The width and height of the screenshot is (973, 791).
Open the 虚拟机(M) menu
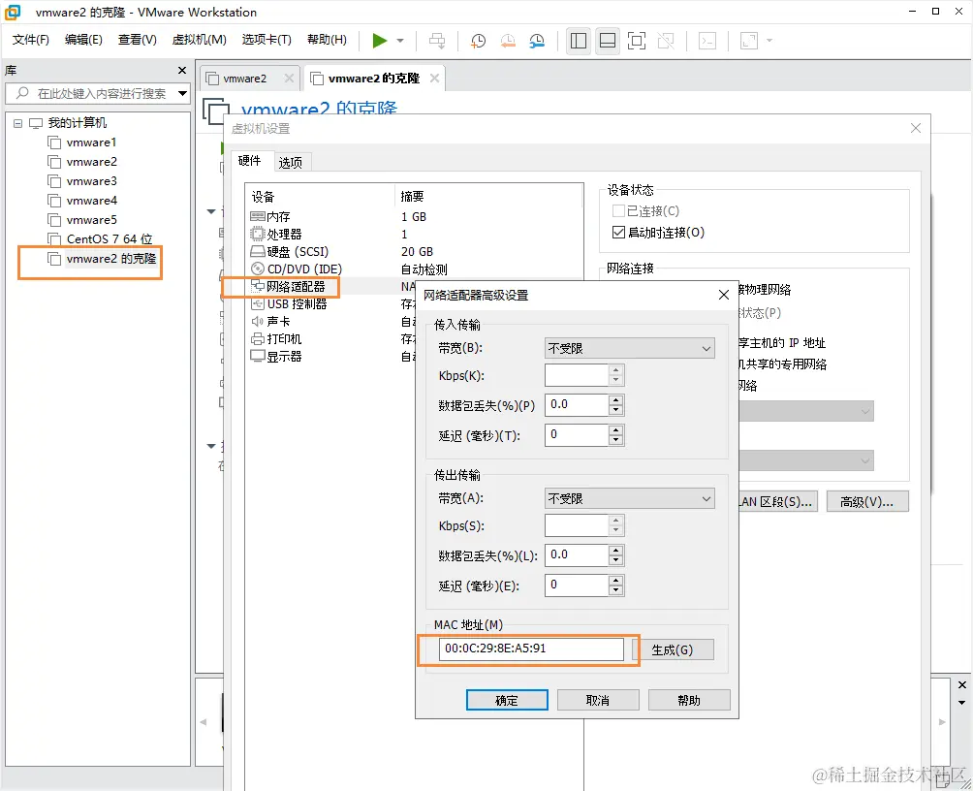click(x=200, y=40)
